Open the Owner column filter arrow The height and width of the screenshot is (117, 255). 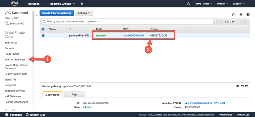coord(183,29)
